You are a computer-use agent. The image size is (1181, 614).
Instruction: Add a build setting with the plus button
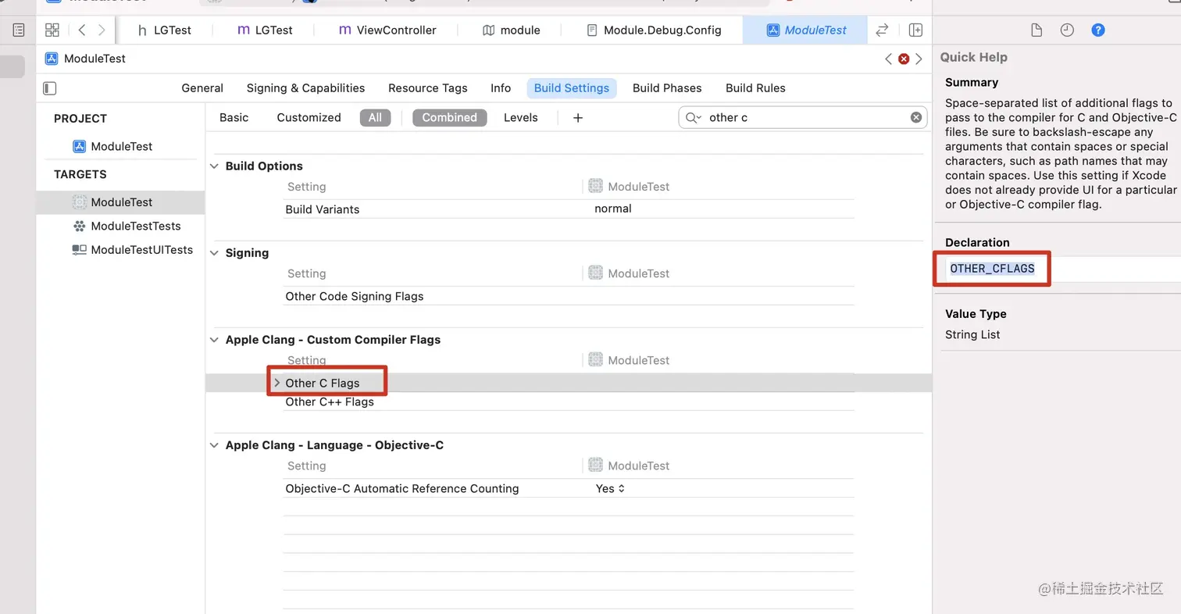(578, 118)
